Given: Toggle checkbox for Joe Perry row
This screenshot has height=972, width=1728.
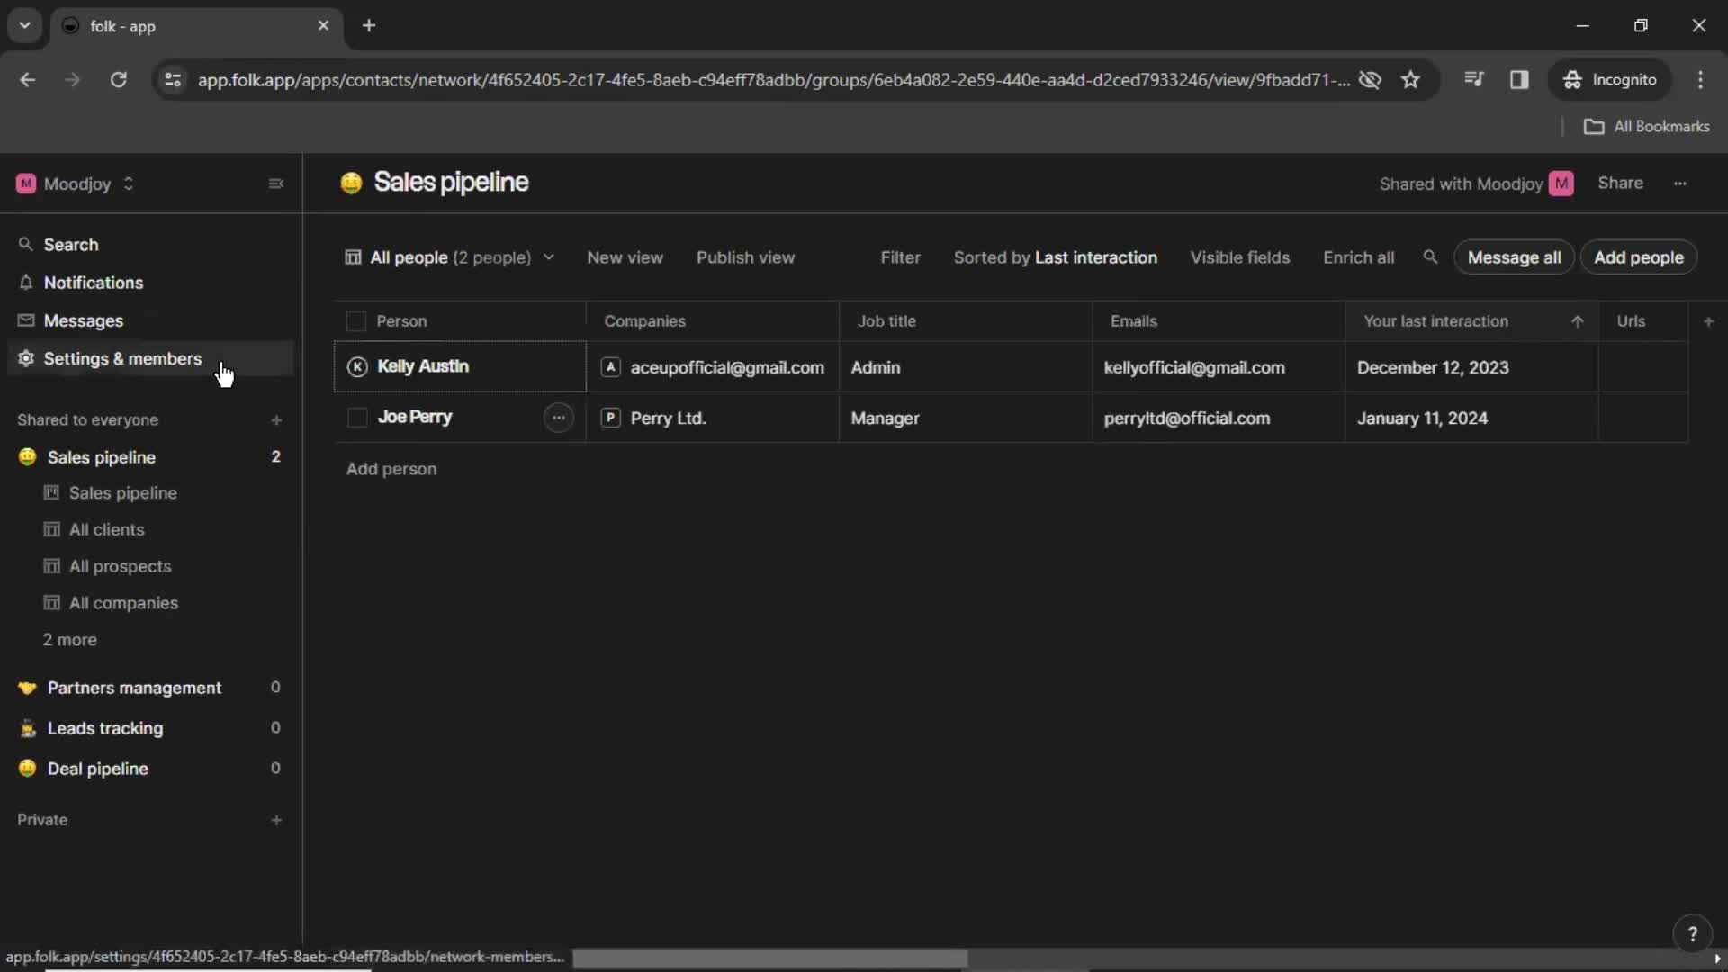Looking at the screenshot, I should point(356,417).
